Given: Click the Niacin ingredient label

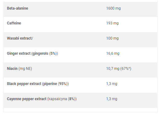Looking at the screenshot, I should 12,69.
